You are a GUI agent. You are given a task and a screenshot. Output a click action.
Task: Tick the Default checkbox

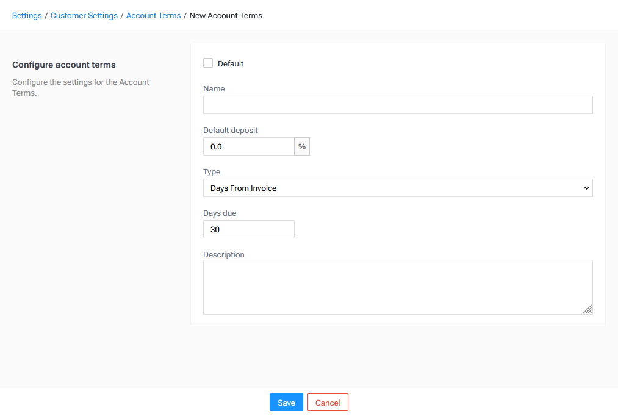tap(208, 63)
